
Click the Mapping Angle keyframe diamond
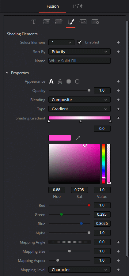click(119, 242)
